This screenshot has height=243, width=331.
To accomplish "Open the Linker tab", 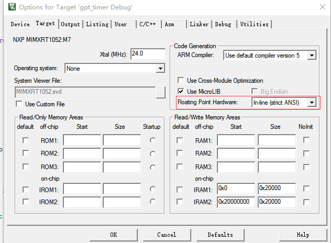I will coord(199,24).
